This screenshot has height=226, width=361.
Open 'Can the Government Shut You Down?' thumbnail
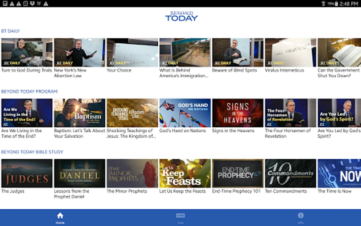(339, 52)
